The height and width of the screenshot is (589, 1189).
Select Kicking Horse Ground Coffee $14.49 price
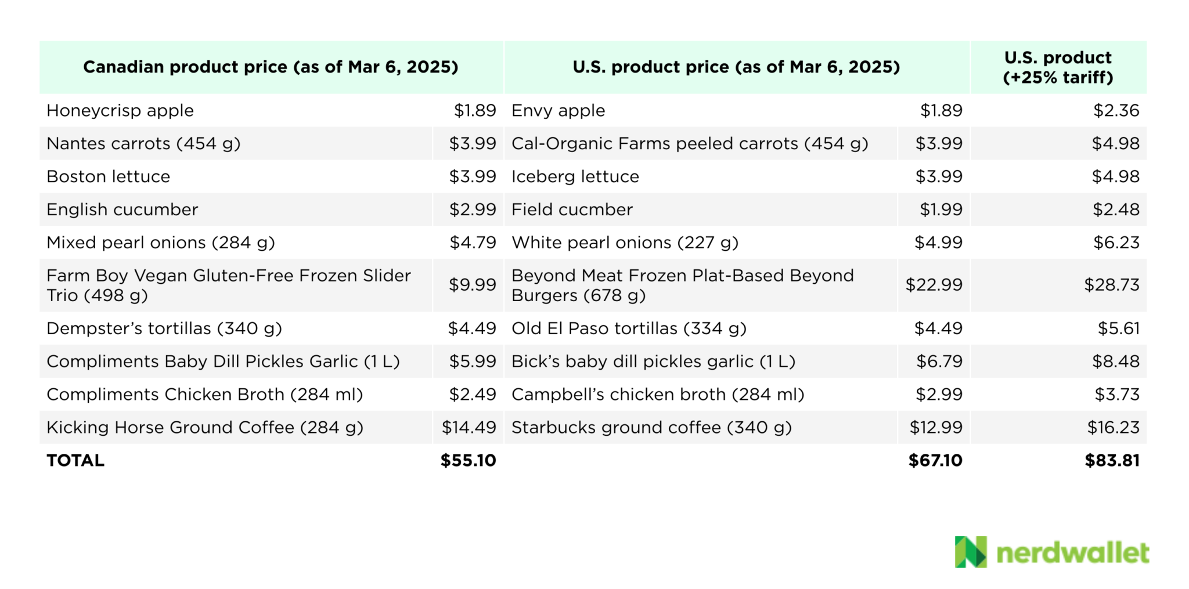click(469, 428)
